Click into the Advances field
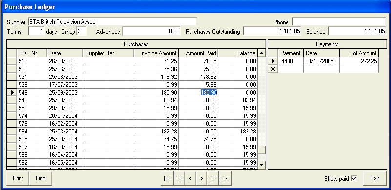The height and width of the screenshot is (190, 391). click(151, 31)
